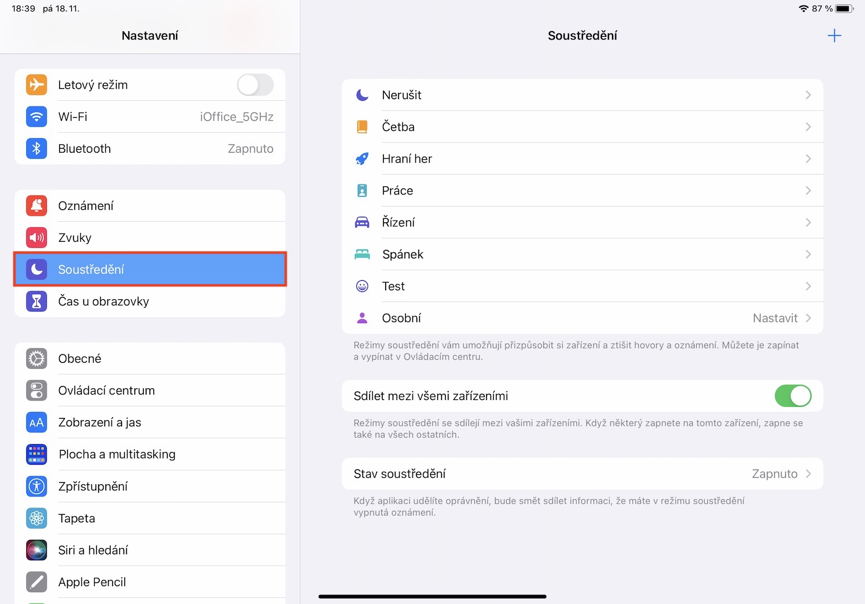Viewport: 865px width, 604px height.
Task: Tap the Četba book icon
Action: pos(362,127)
